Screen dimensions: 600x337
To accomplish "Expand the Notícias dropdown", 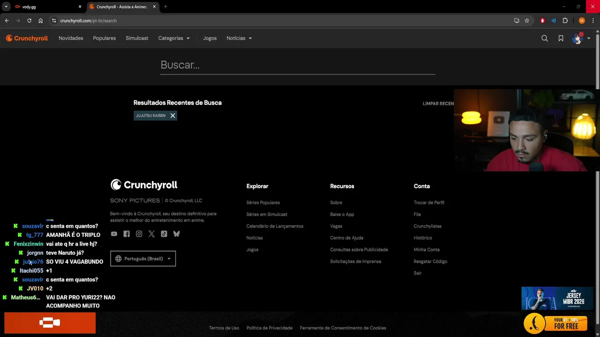I will tap(239, 38).
